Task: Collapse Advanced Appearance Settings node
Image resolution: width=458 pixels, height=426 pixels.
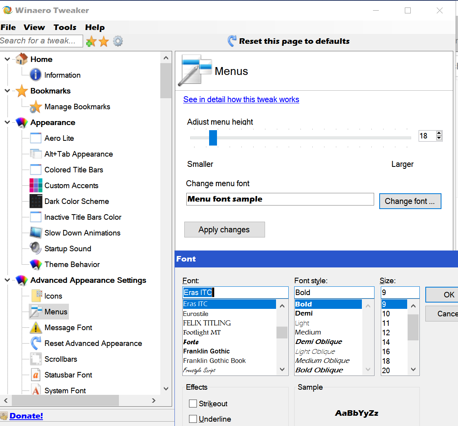Action: pos(7,280)
